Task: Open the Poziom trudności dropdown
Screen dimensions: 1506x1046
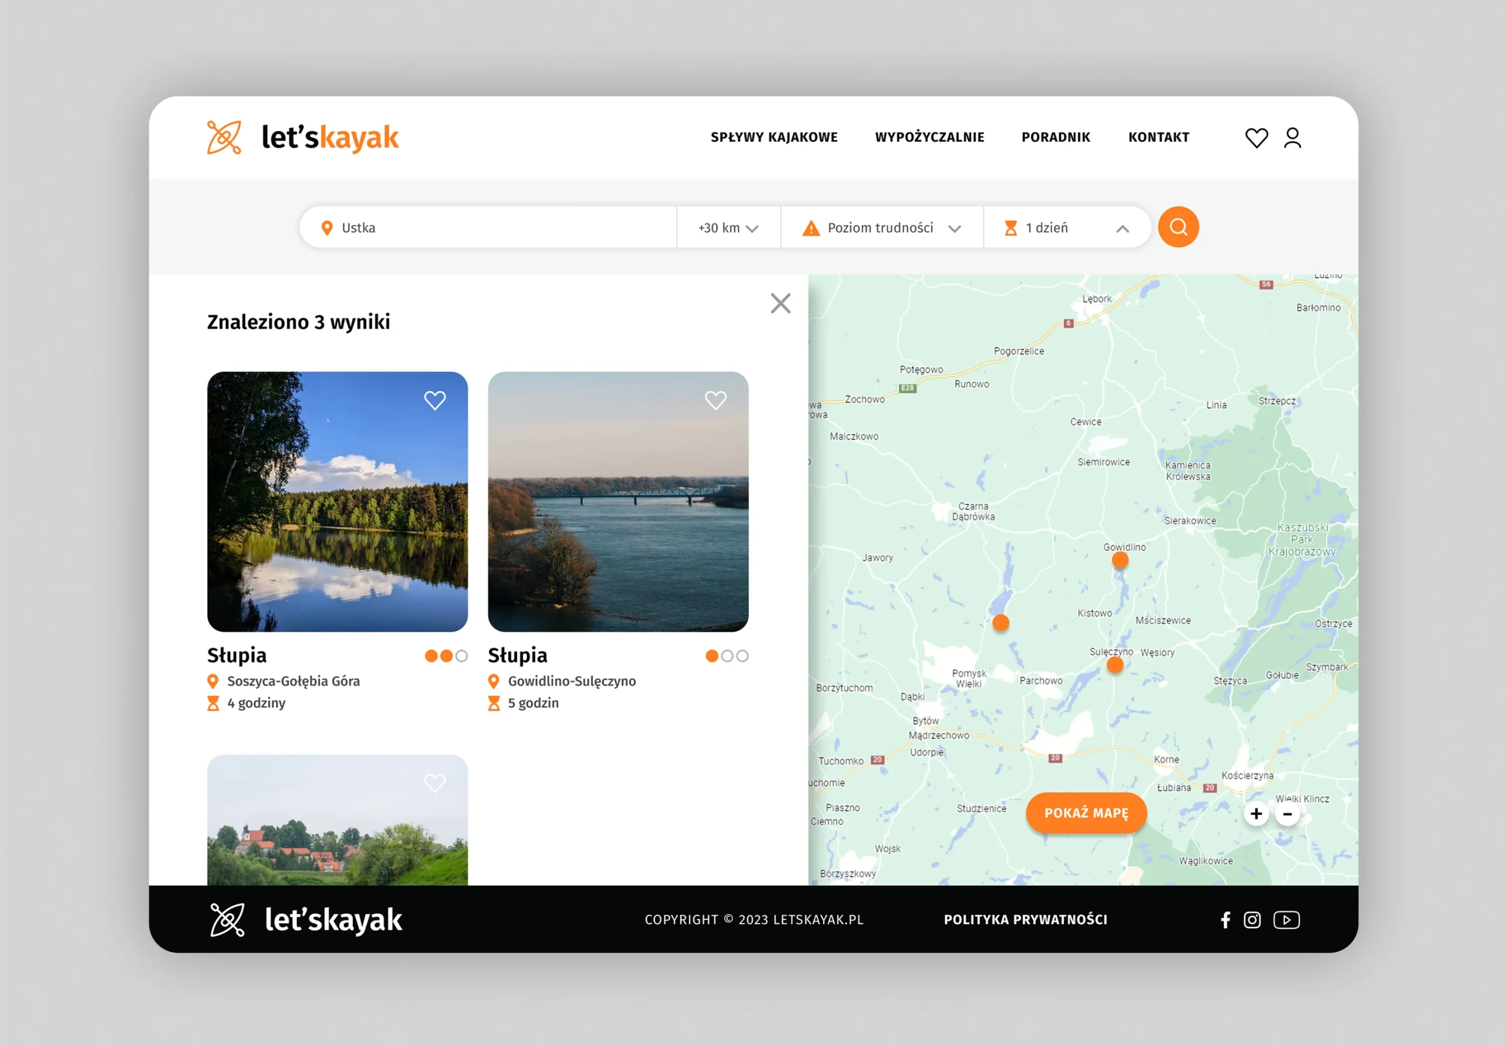Action: click(x=881, y=228)
